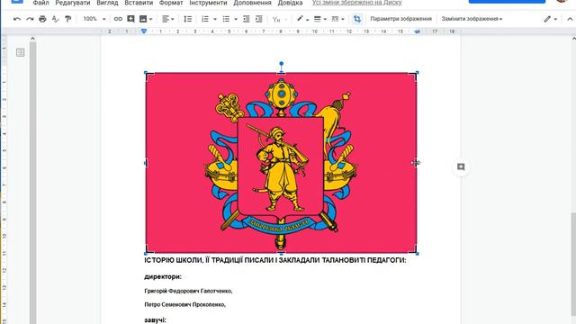Open border dash style options

click(x=337, y=19)
